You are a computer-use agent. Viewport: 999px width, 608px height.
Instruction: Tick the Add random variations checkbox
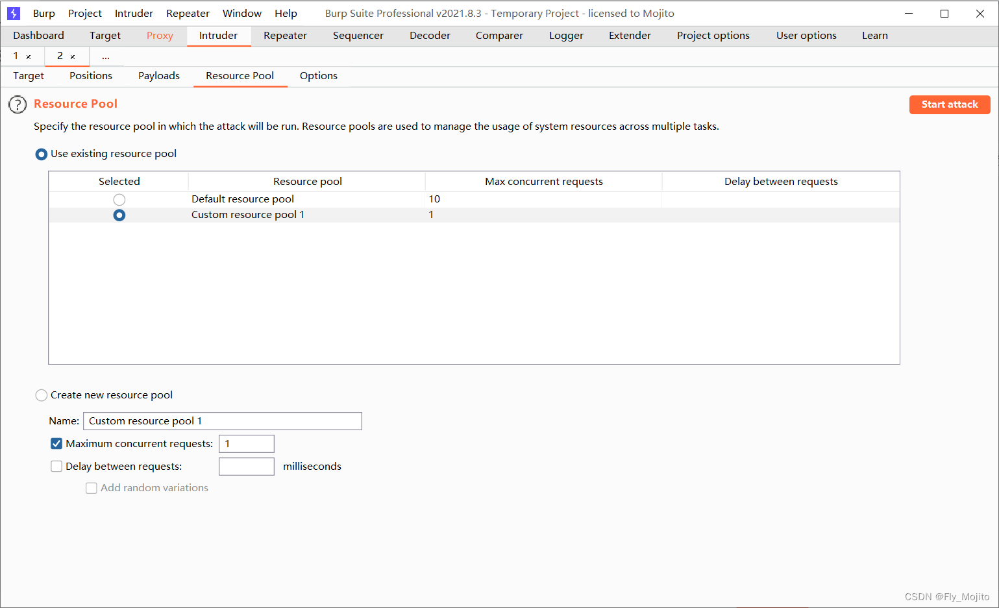(x=92, y=488)
